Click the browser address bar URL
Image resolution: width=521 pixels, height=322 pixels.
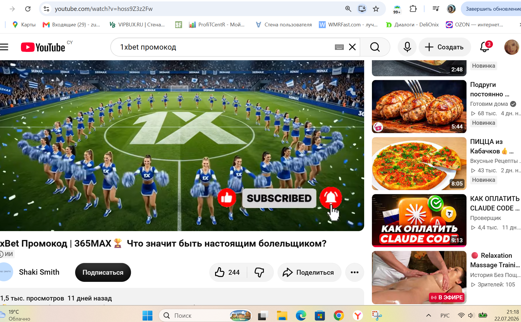[104, 9]
